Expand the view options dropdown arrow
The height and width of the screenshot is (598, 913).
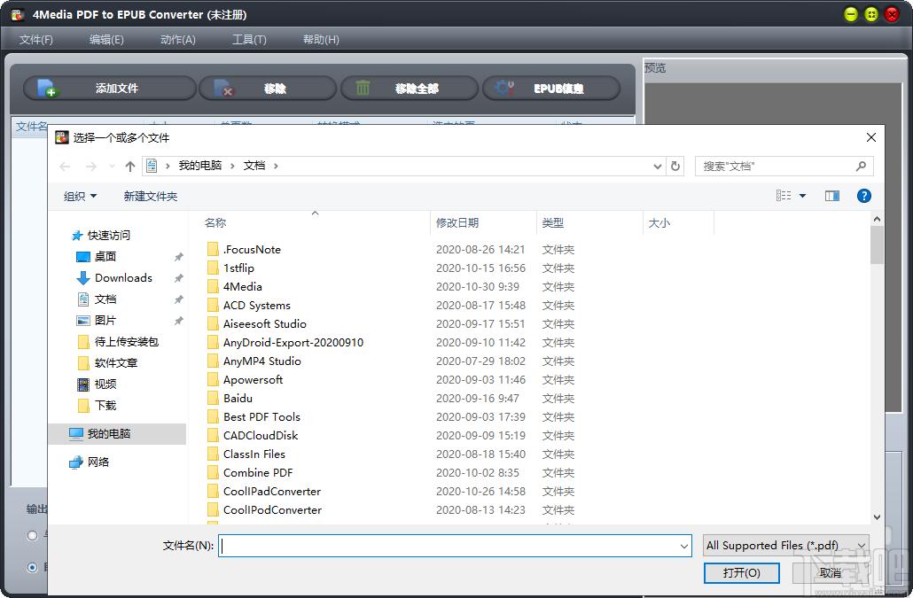point(802,196)
